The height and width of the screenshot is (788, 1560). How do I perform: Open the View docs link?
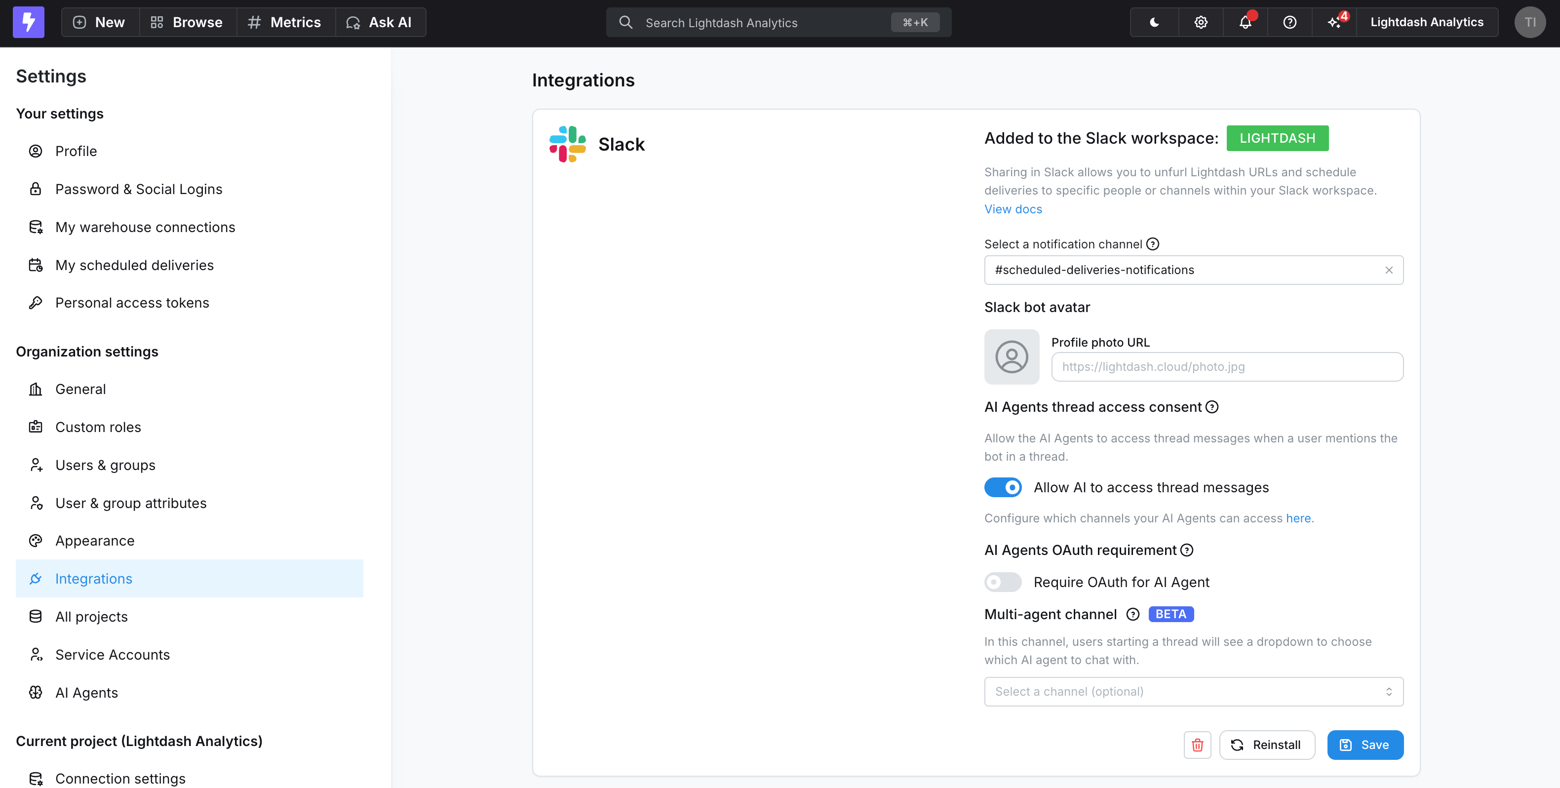(1013, 209)
